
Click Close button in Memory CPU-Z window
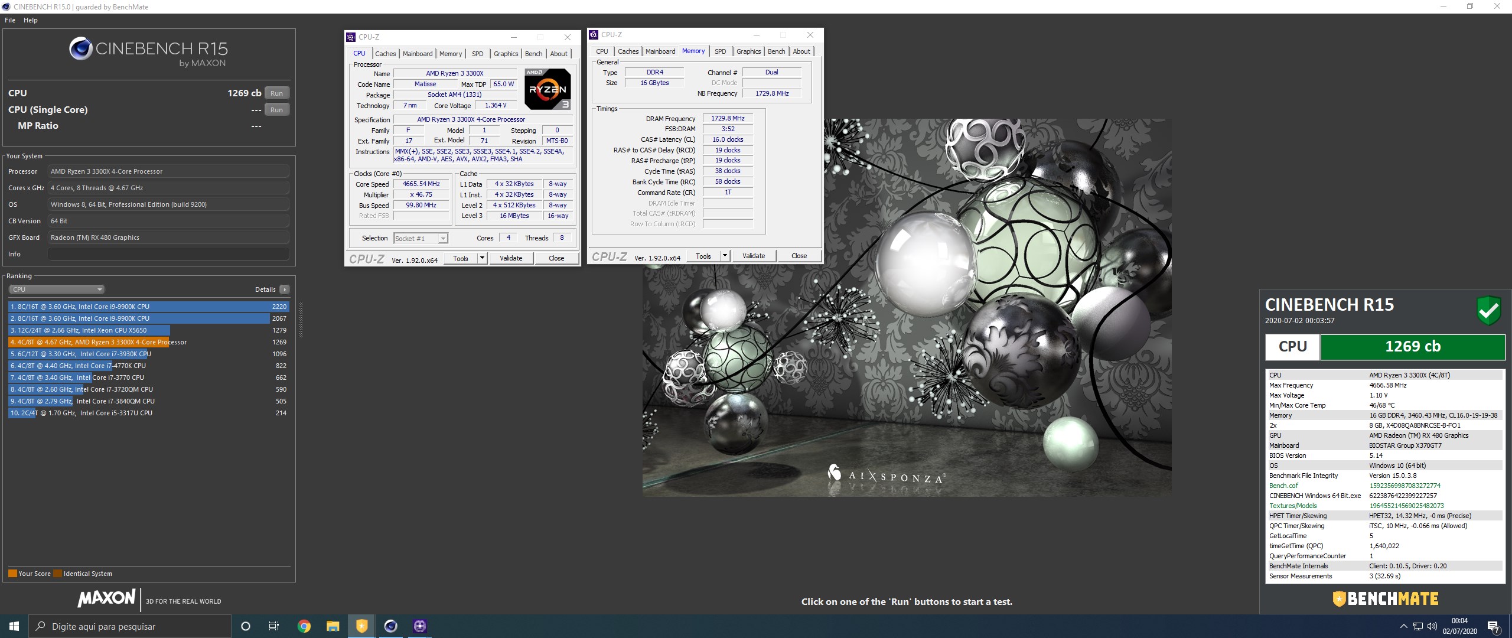[799, 256]
